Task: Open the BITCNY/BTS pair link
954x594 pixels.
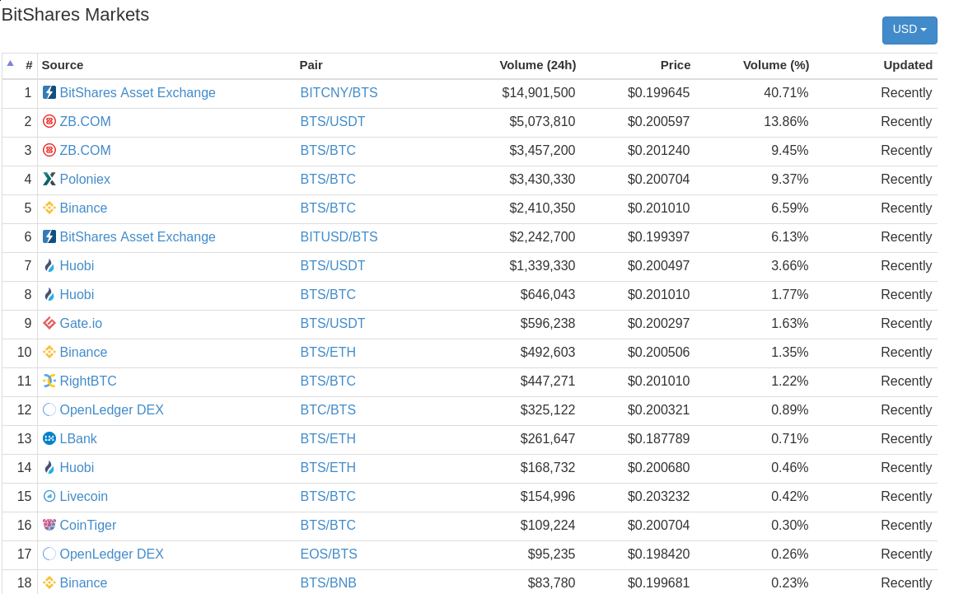Action: [339, 92]
